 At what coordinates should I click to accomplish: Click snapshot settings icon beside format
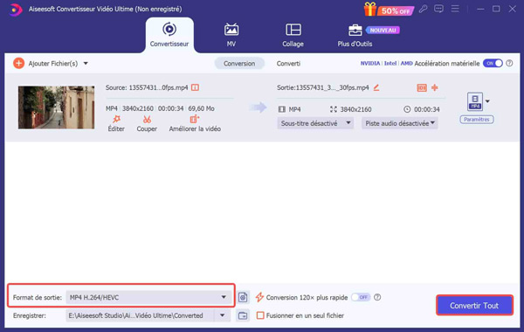coord(243,297)
